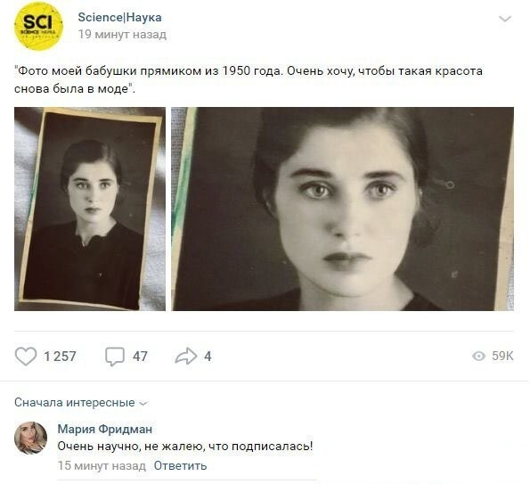This screenshot has width=530, height=484.
Task: Open the large close-up face photo
Action: click(342, 209)
